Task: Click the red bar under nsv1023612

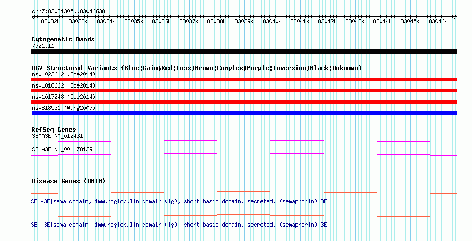Action: point(244,80)
